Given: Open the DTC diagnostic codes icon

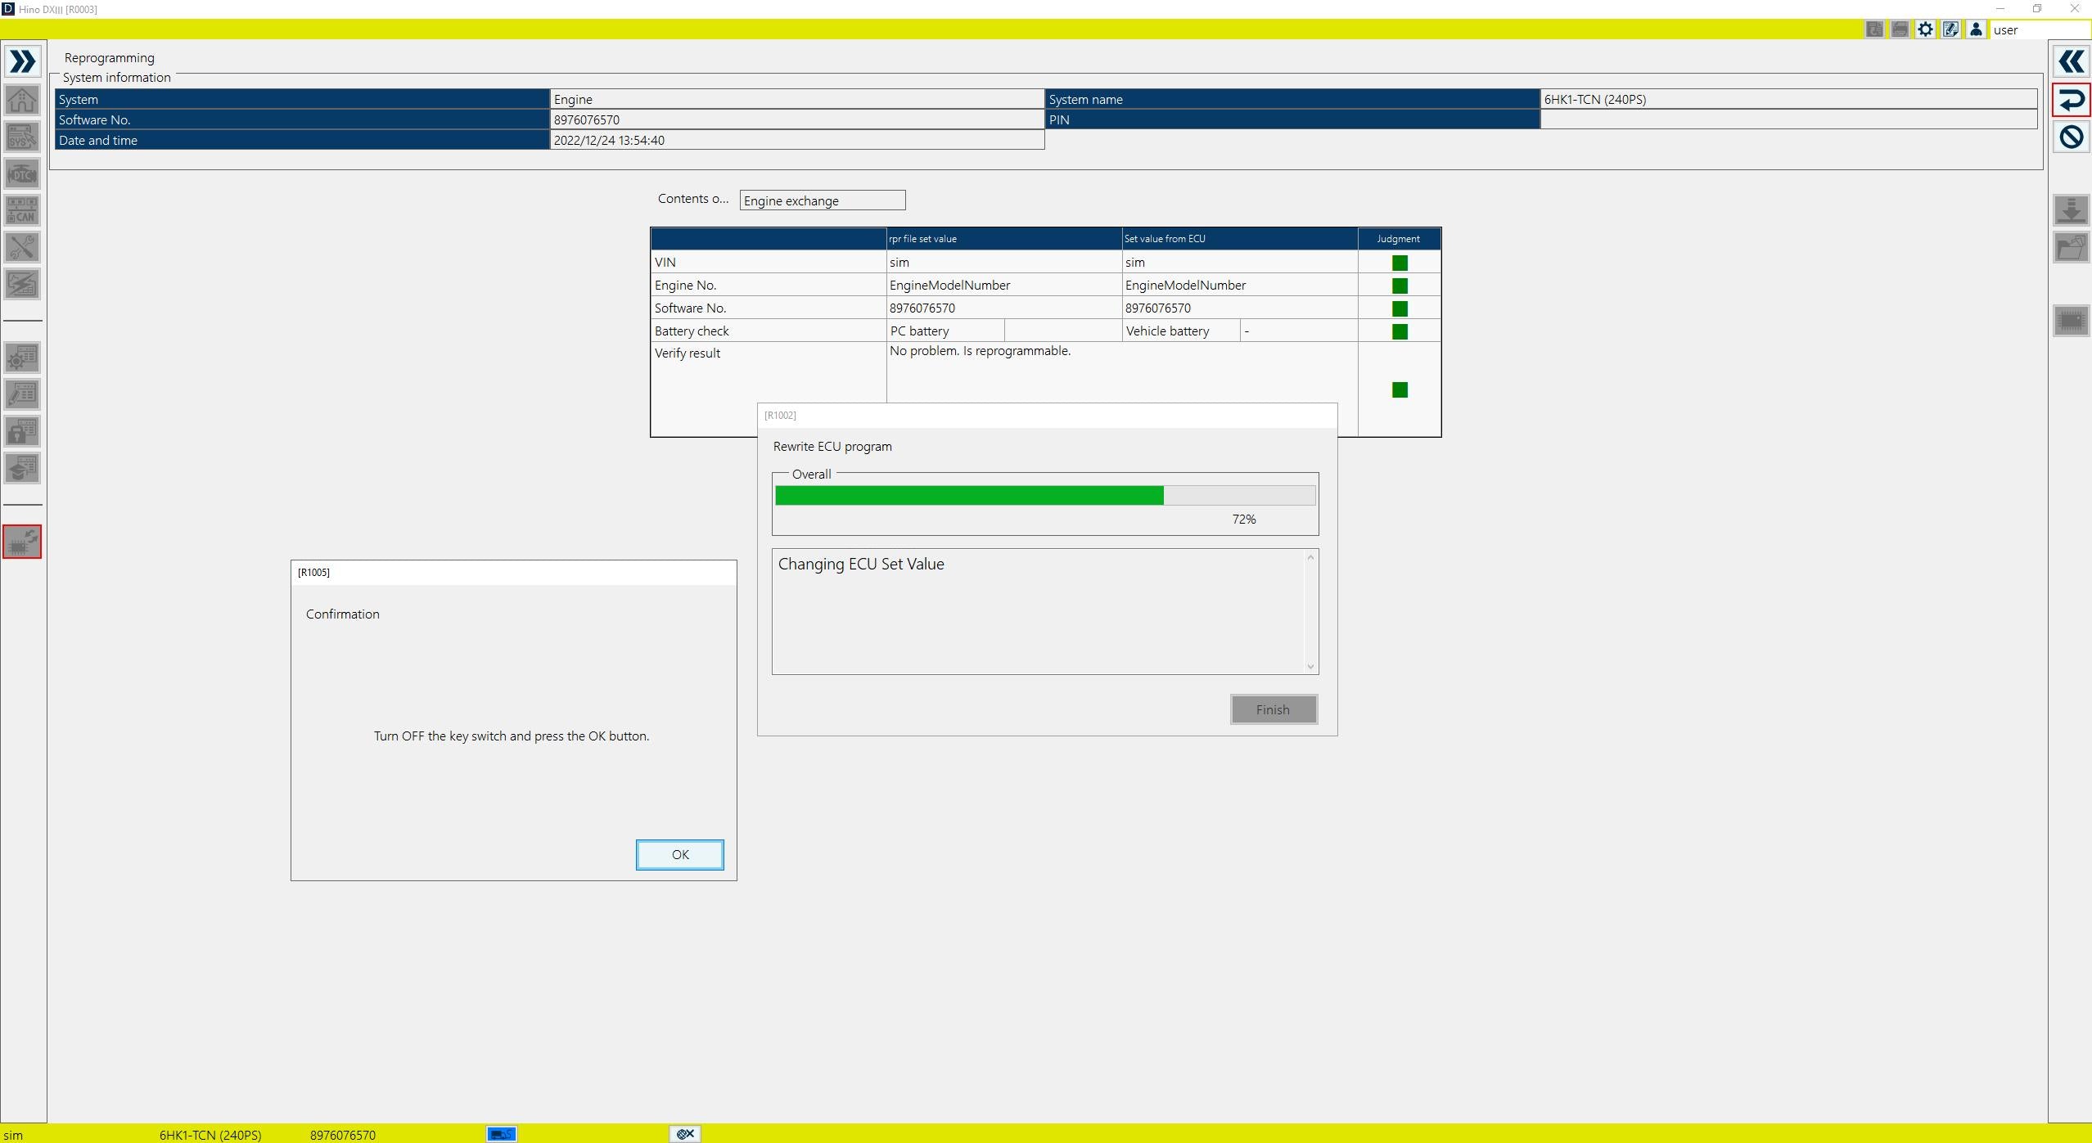Looking at the screenshot, I should click(22, 173).
